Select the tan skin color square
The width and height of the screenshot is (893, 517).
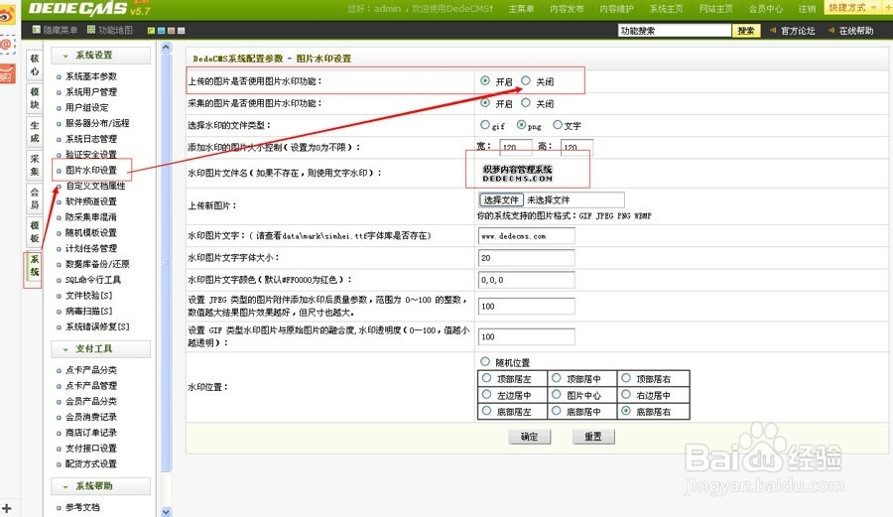(171, 31)
